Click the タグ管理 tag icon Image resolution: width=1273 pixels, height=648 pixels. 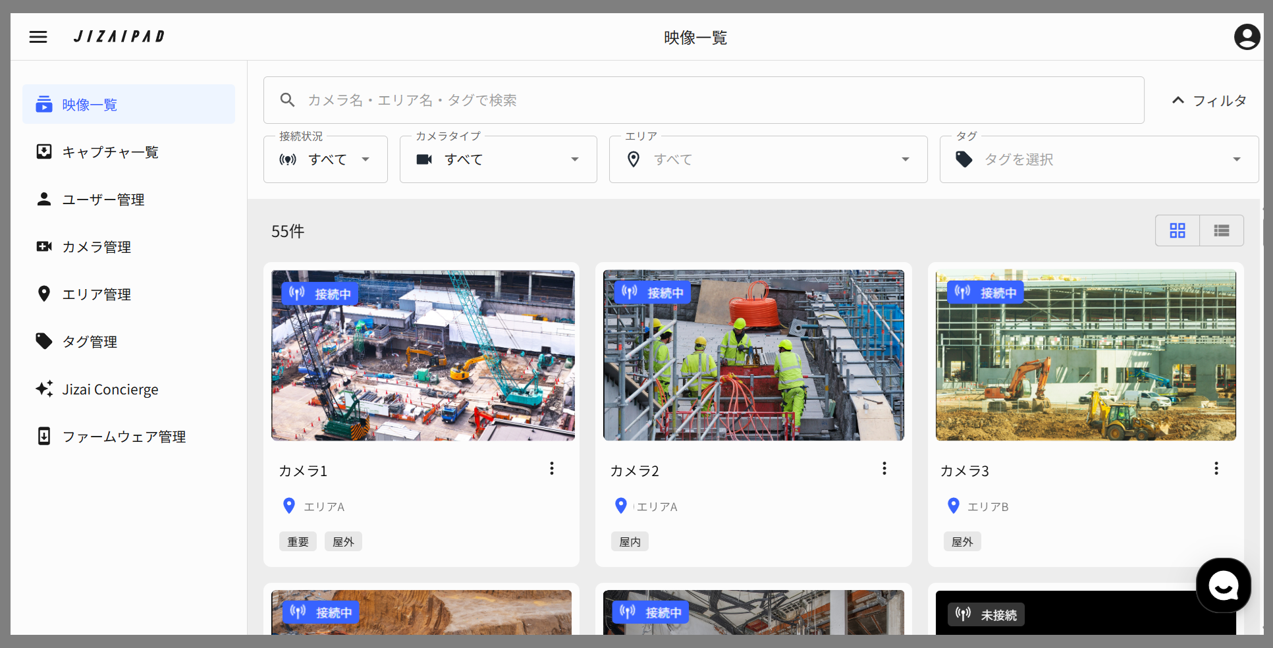44,341
